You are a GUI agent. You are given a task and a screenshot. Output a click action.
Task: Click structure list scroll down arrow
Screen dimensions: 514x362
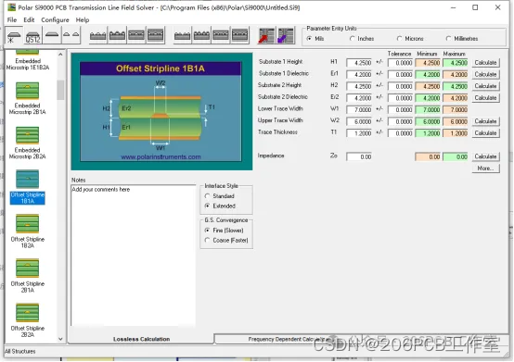[60, 339]
